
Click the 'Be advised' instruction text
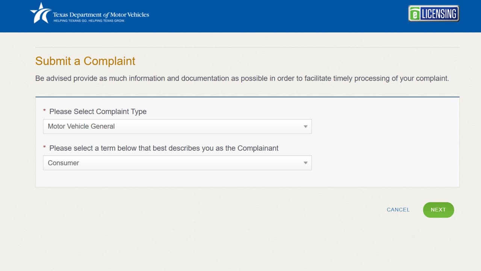click(x=242, y=79)
